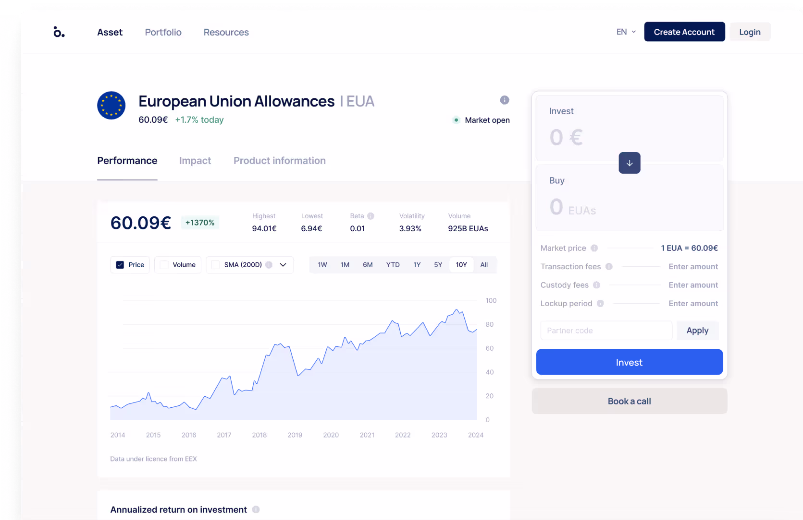Image resolution: width=803 pixels, height=520 pixels.
Task: Click the Volume 925B EUAs value
Action: tap(468, 229)
